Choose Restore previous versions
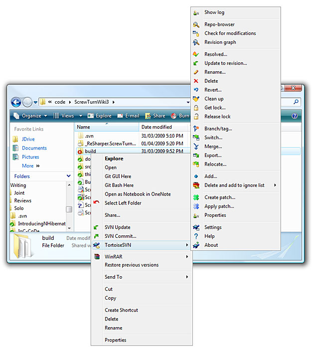 132,265
